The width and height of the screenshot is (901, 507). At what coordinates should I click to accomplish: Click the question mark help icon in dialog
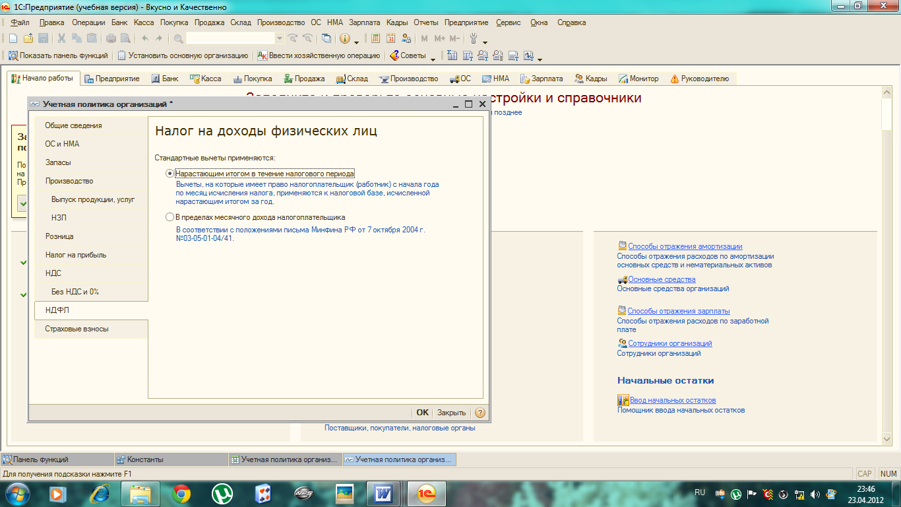(x=480, y=413)
